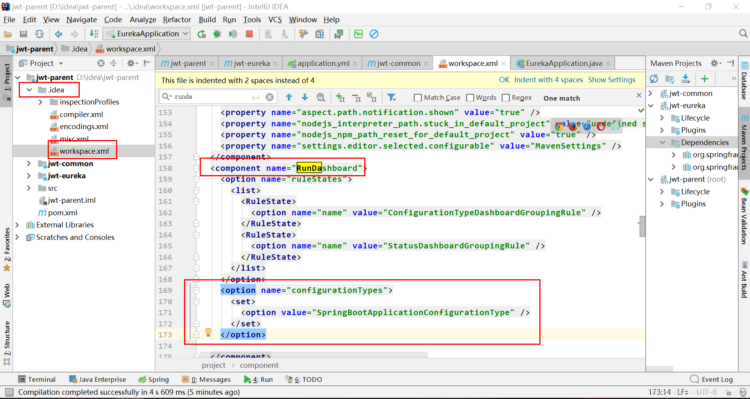The width and height of the screenshot is (750, 399).
Task: Click Show Settings link
Action: click(x=612, y=80)
